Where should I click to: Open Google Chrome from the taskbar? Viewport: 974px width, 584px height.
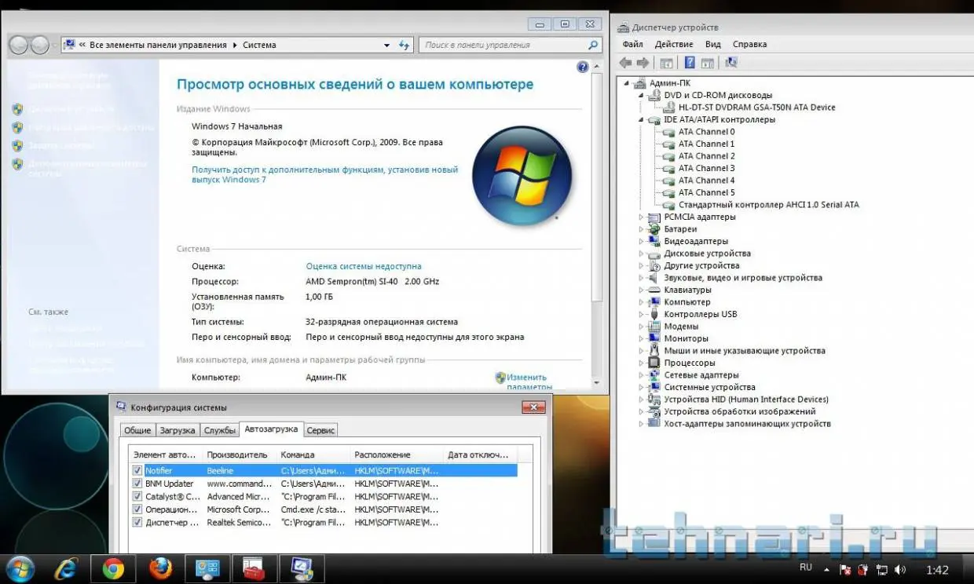pos(113,568)
